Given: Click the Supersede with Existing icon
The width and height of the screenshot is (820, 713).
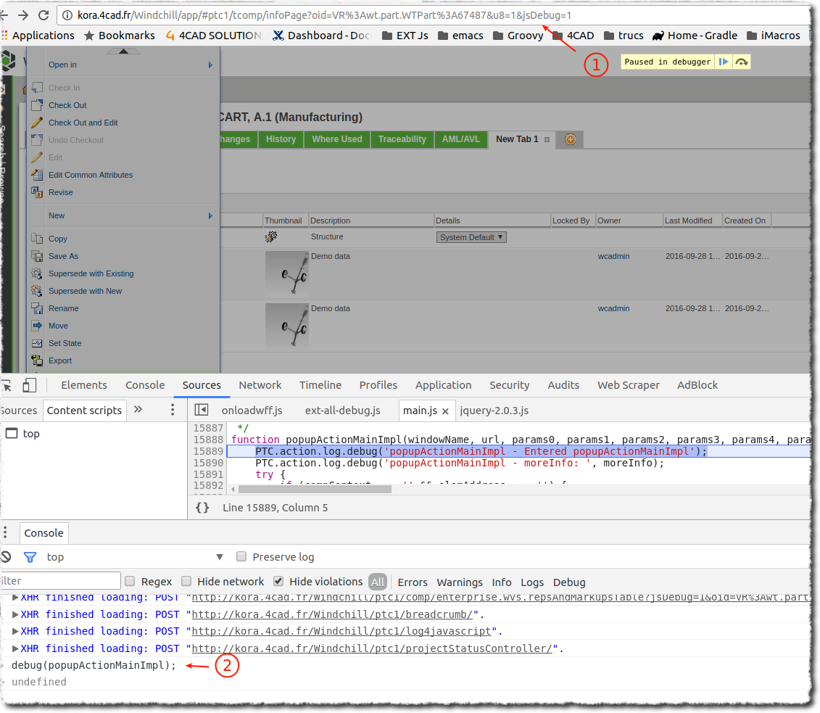Looking at the screenshot, I should click(x=36, y=273).
